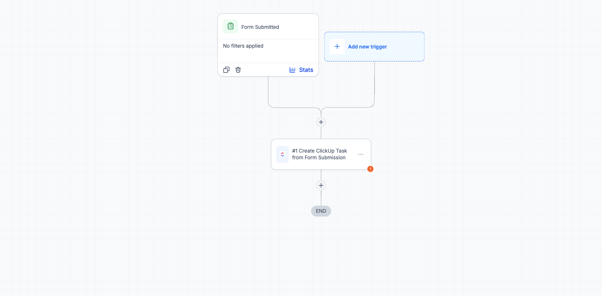This screenshot has height=296, width=602.
Task: Click the Form Submitted trigger title
Action: click(260, 27)
